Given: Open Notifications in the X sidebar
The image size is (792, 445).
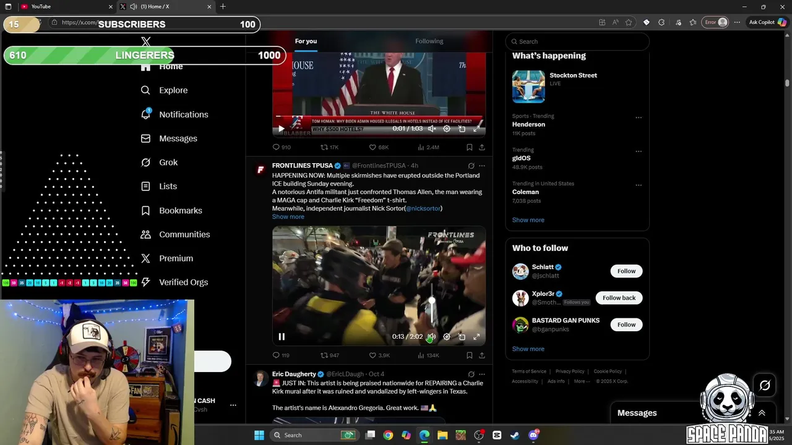Looking at the screenshot, I should coord(174,114).
